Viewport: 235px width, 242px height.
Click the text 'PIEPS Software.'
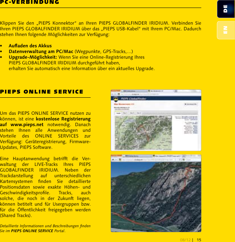pyautogui.click(x=36, y=147)
